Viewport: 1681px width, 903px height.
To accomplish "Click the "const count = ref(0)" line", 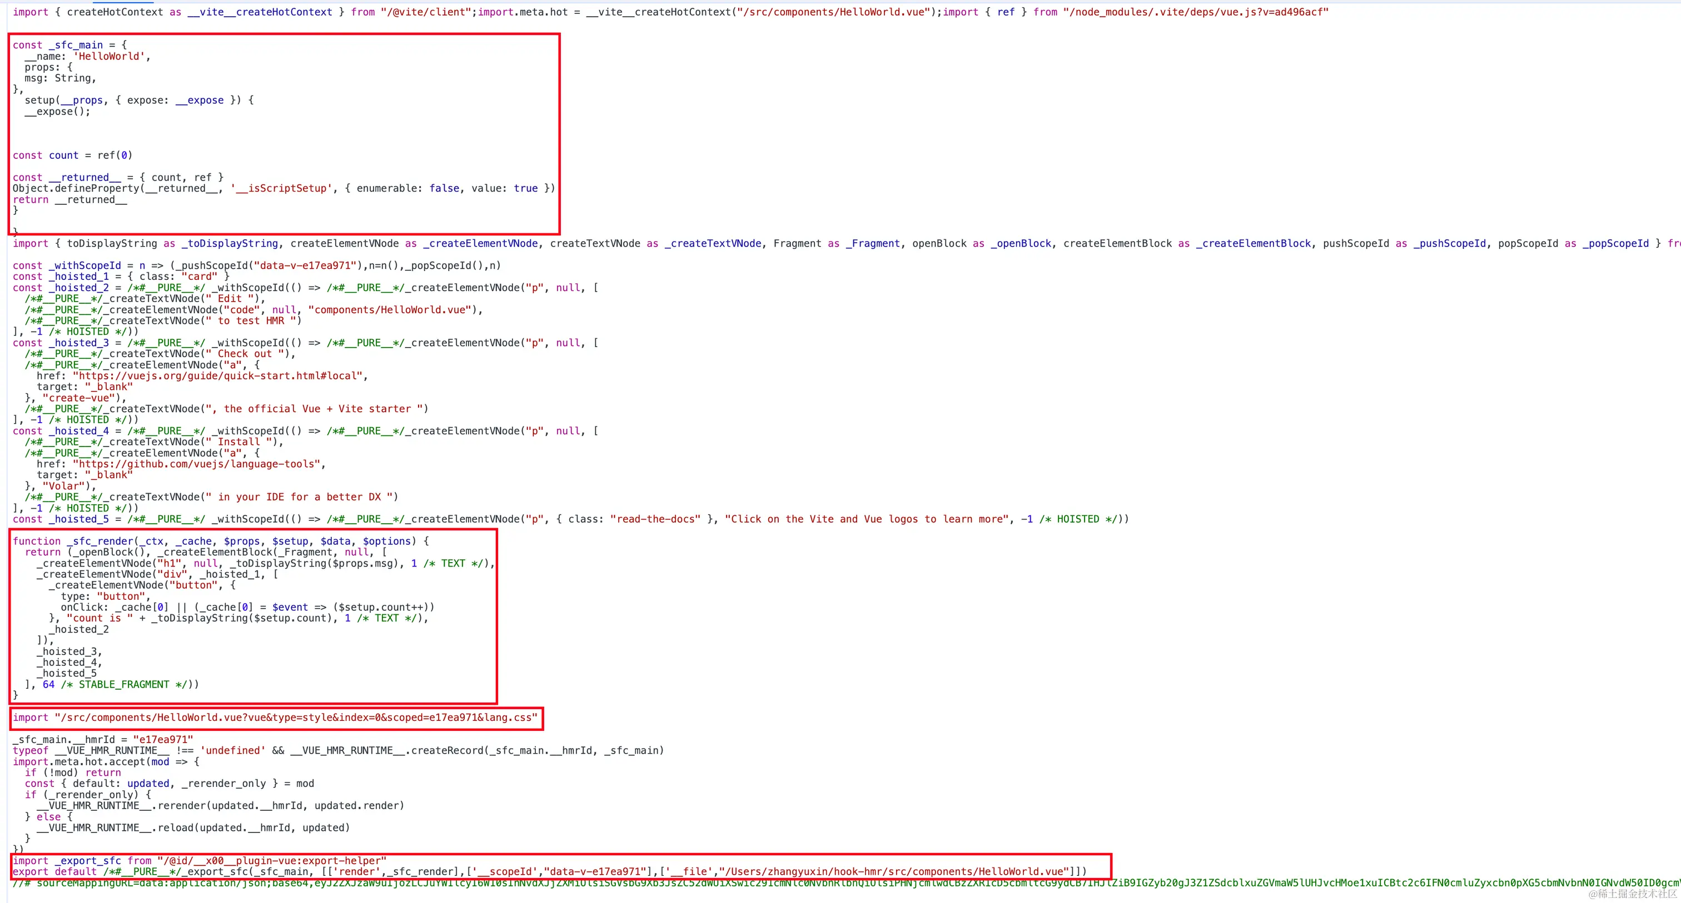I will (x=72, y=155).
